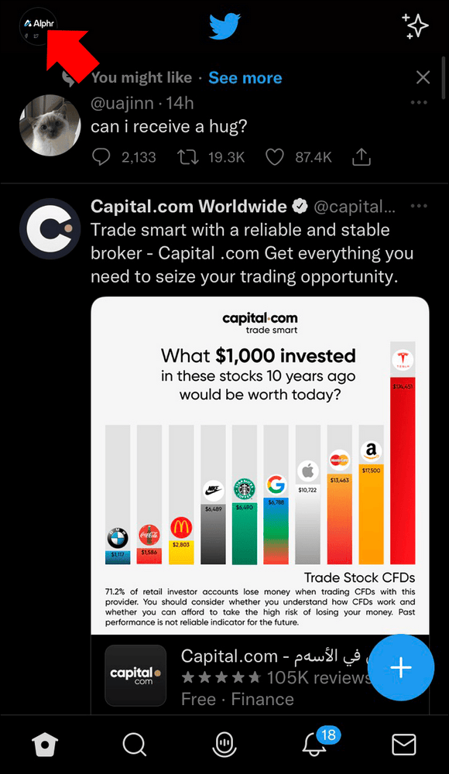Share @uajinn's tweet via the share icon
This screenshot has height=774, width=449.
(x=361, y=156)
